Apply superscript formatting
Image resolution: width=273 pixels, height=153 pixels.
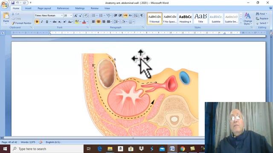click(64, 22)
